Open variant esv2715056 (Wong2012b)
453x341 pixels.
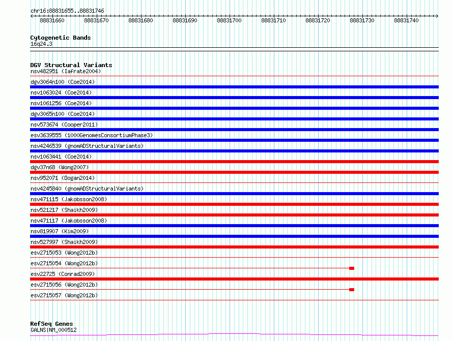click(64, 285)
